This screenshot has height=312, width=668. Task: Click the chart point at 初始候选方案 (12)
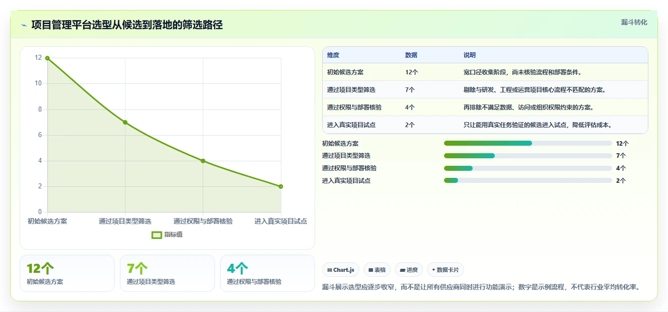(x=47, y=58)
